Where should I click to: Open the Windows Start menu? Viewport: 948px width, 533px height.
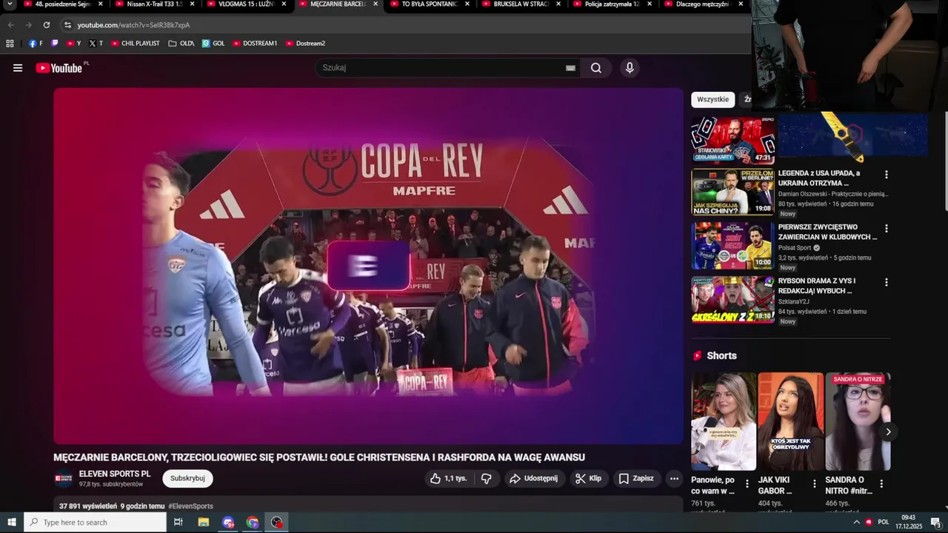(x=12, y=523)
